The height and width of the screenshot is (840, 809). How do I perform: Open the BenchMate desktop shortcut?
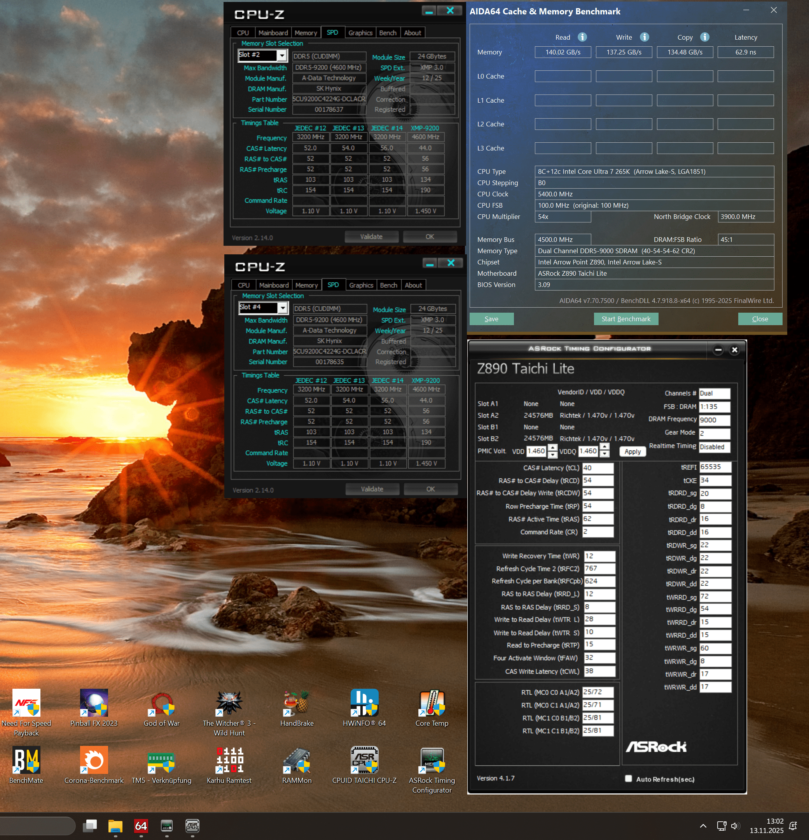(26, 760)
